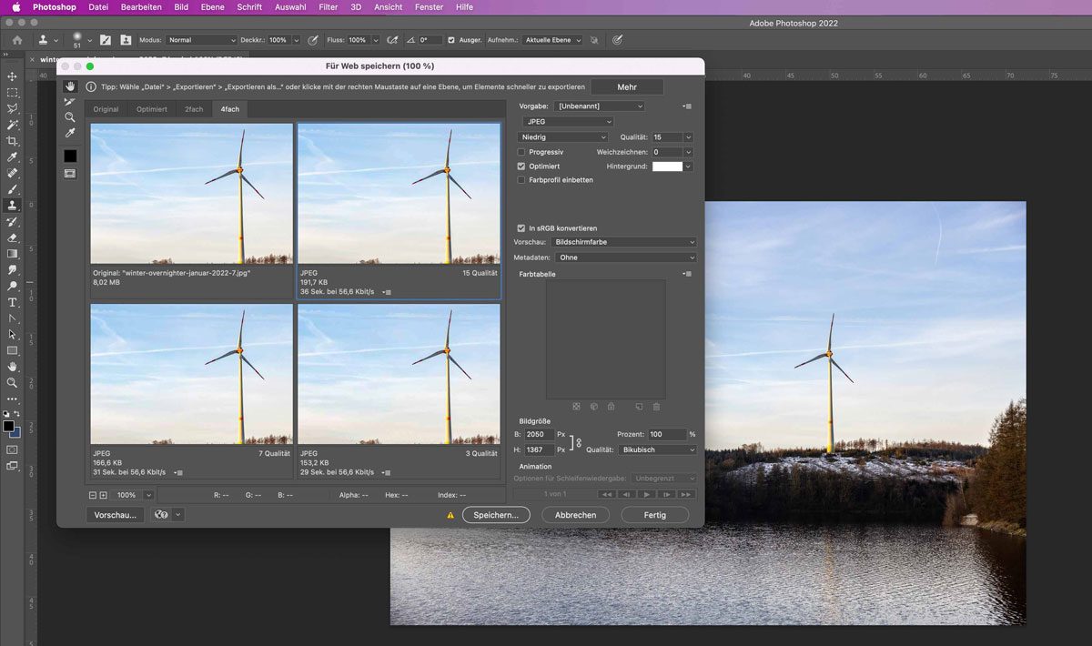The height and width of the screenshot is (646, 1092).
Task: Switch to the Optimiert tab
Action: (x=152, y=109)
